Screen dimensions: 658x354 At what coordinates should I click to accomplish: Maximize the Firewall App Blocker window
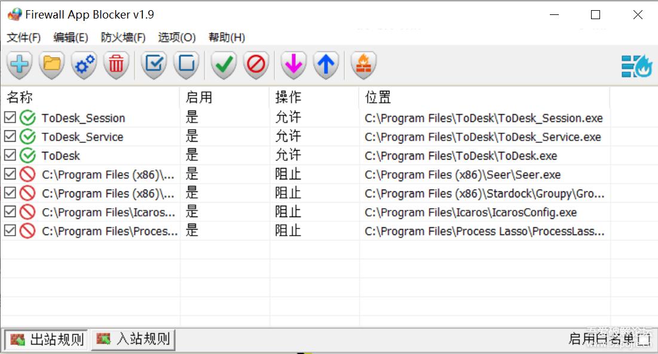(595, 15)
